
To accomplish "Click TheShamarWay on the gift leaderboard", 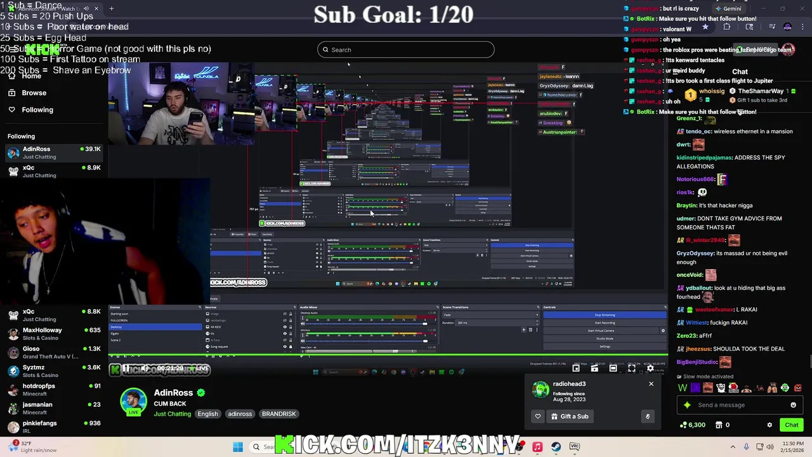I will point(761,91).
